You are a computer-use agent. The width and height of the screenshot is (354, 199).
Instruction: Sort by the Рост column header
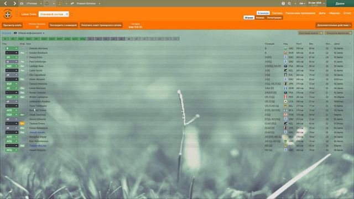(x=299, y=44)
